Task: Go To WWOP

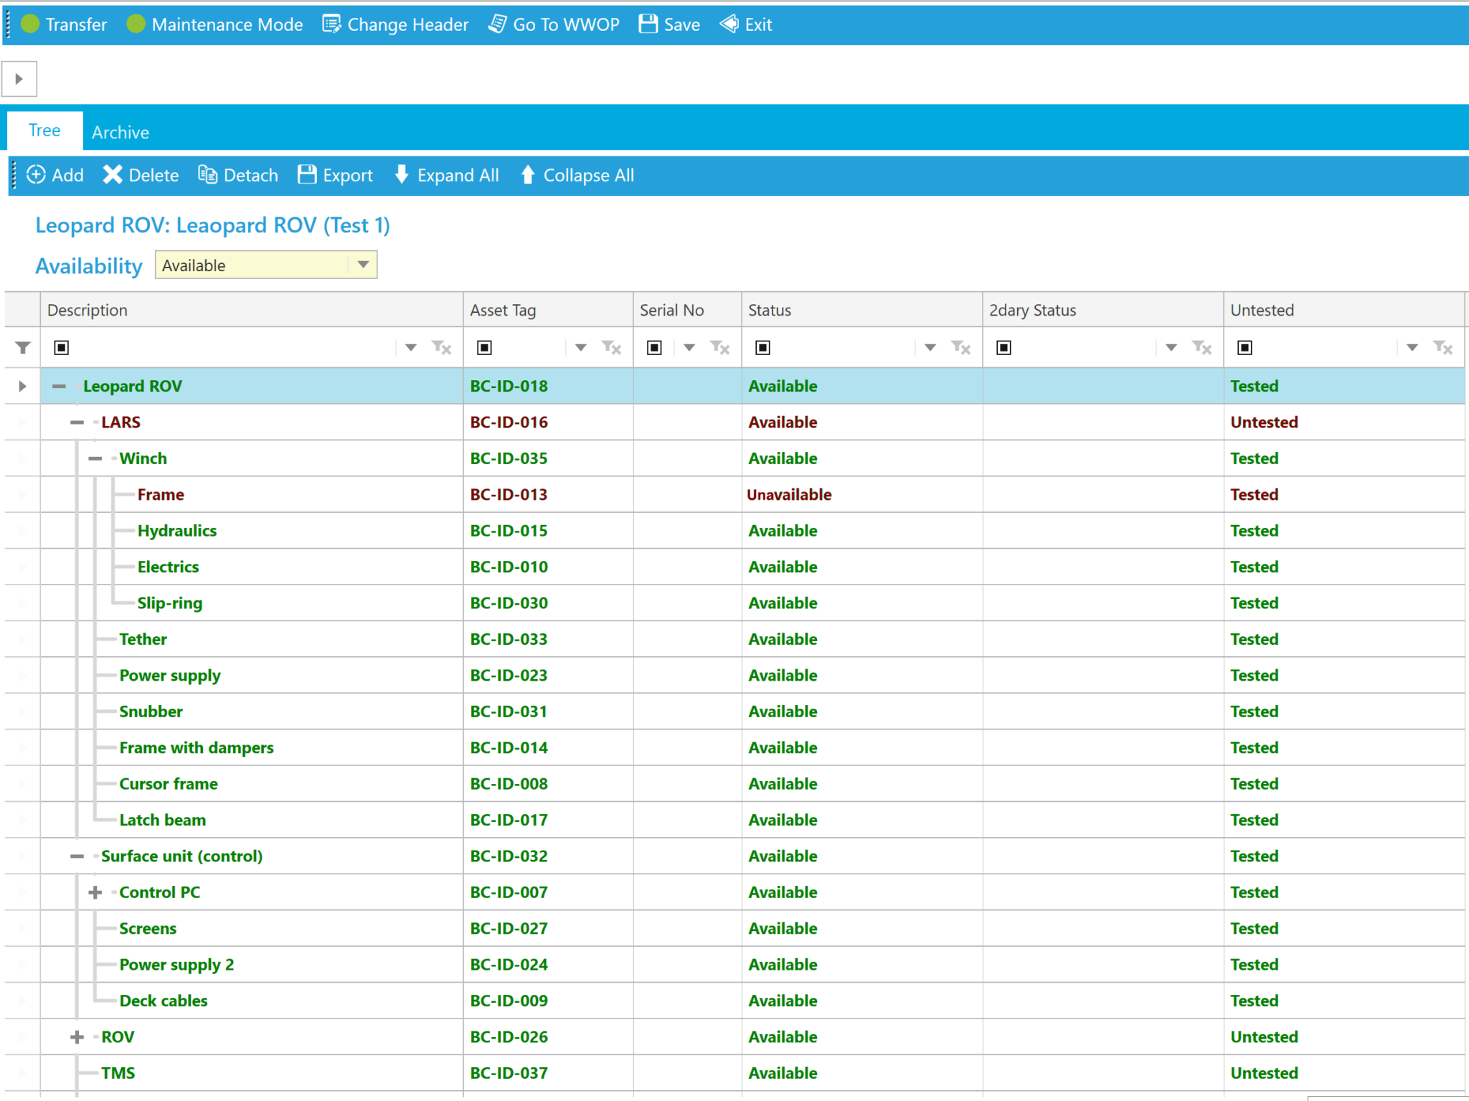Action: pyautogui.click(x=554, y=24)
